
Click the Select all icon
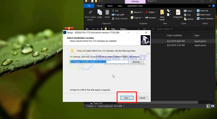coord(198,11)
